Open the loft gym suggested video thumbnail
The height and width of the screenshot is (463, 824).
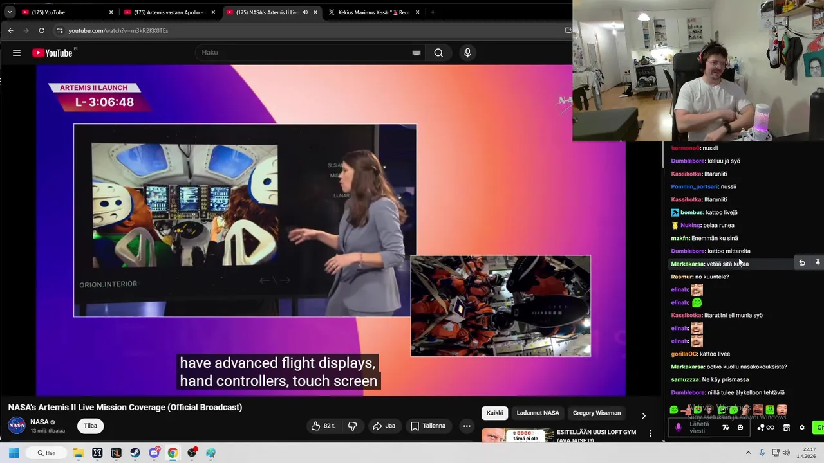(517, 436)
